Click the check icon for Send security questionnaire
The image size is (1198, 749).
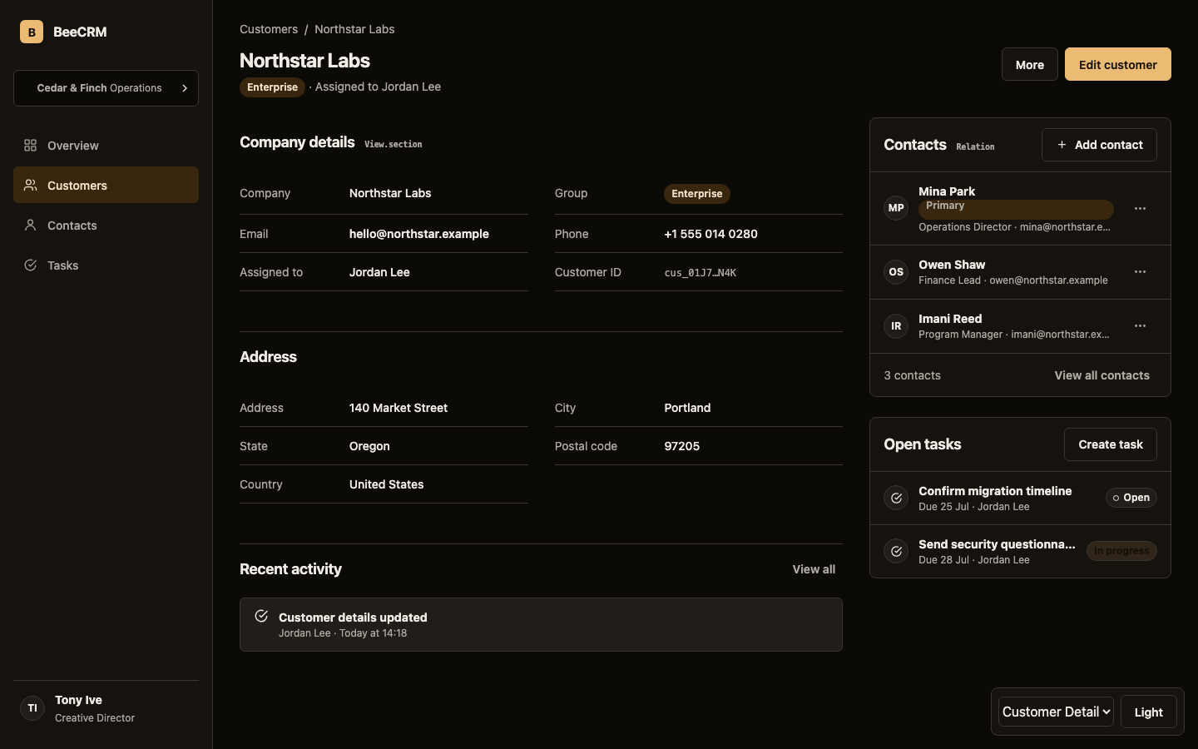click(x=896, y=552)
